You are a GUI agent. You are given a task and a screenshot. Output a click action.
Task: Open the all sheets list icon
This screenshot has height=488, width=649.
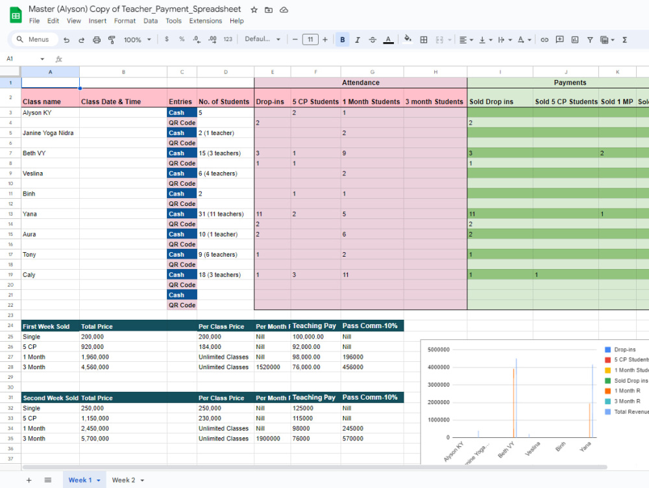[48, 480]
